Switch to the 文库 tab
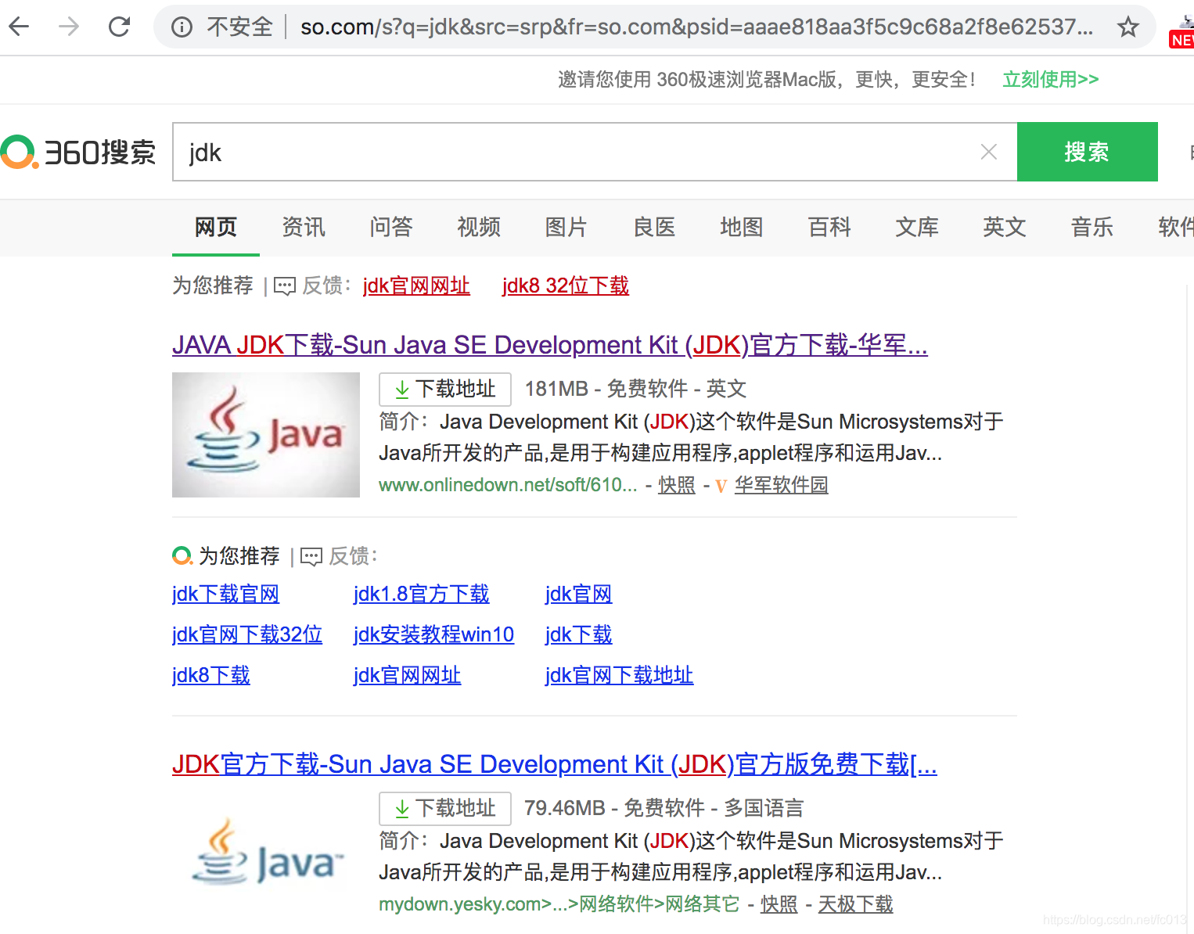 [917, 227]
